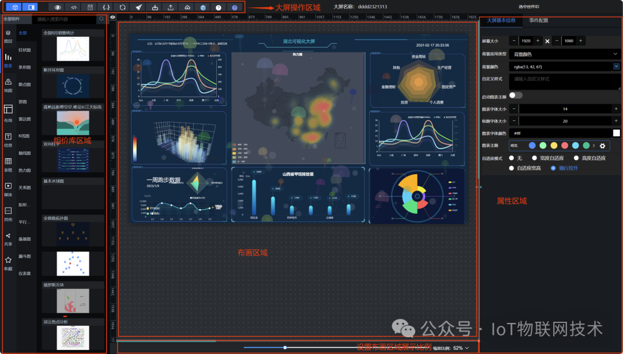This screenshot has height=354, width=623.
Task: Open the code view (</>) toolbar icon
Action: pos(74,7)
